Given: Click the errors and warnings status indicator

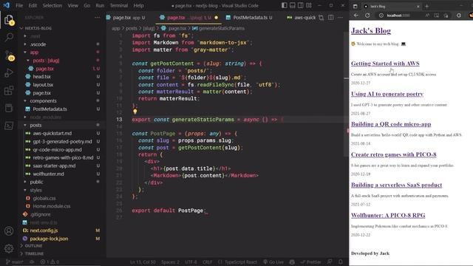Looking at the screenshot, I should [50, 262].
